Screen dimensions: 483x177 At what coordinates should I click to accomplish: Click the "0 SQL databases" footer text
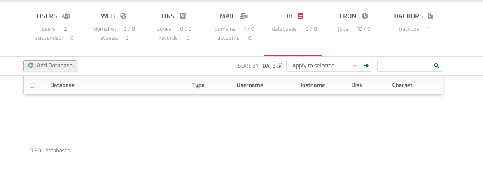pos(50,151)
